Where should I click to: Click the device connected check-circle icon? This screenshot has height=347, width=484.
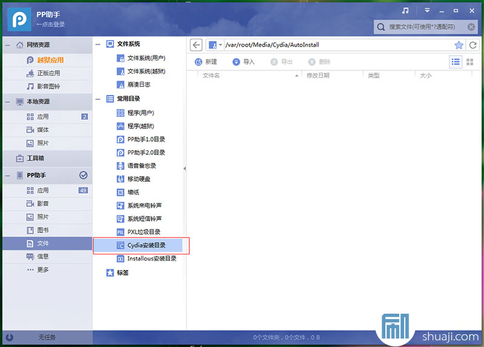(83, 175)
